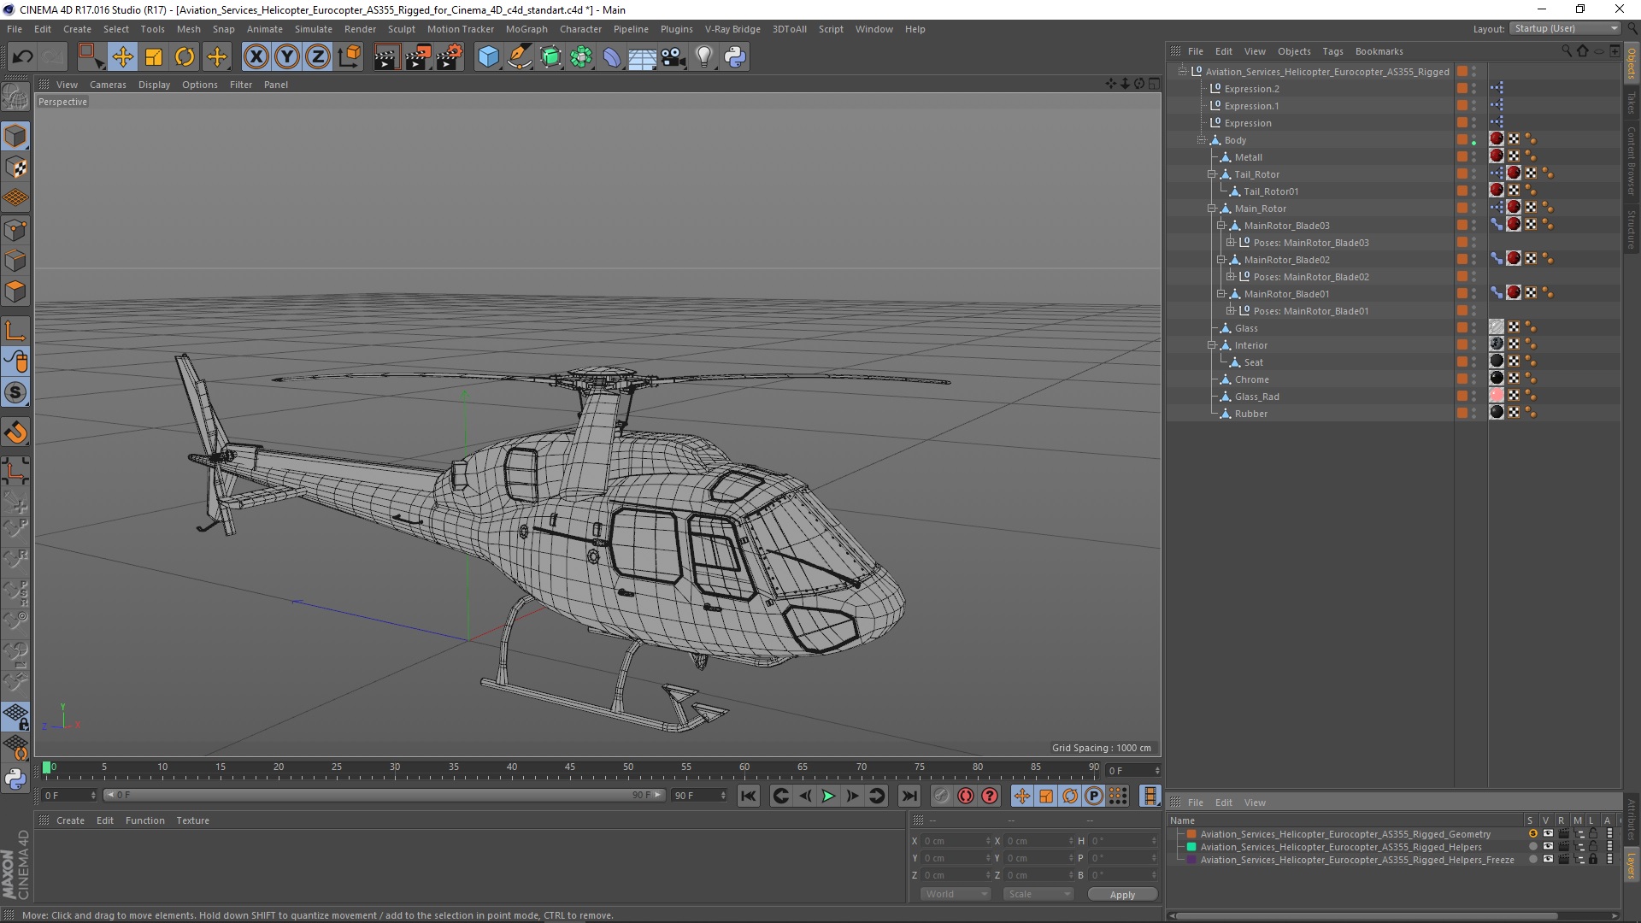This screenshot has width=1641, height=923.
Task: Select Rubber object in Object Manager
Action: (1250, 414)
